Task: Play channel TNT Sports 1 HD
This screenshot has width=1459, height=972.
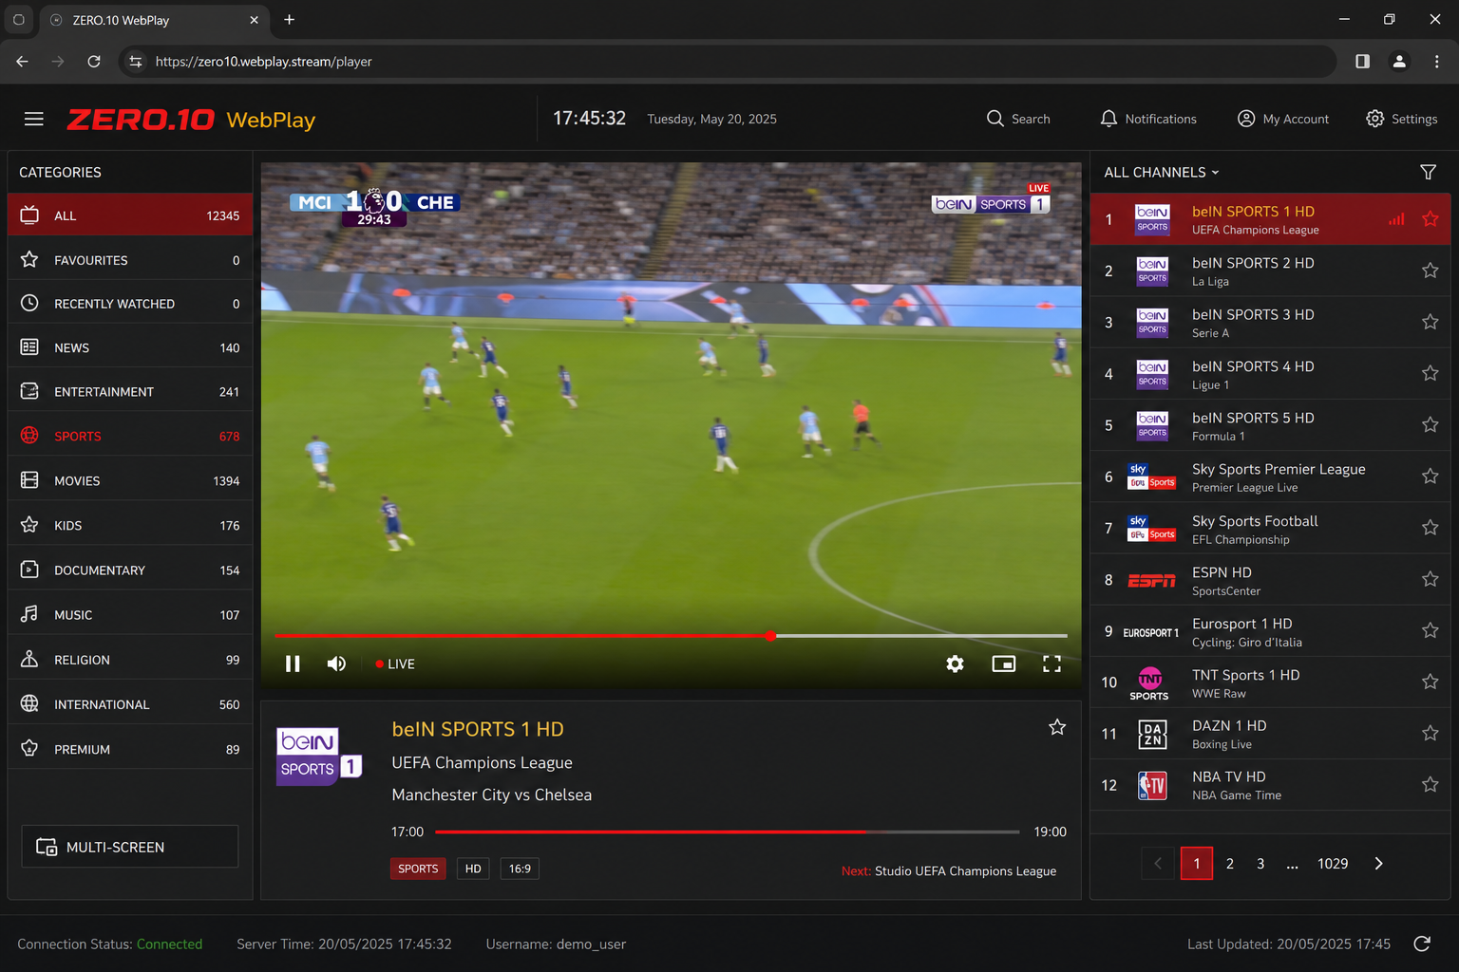Action: (x=1270, y=682)
